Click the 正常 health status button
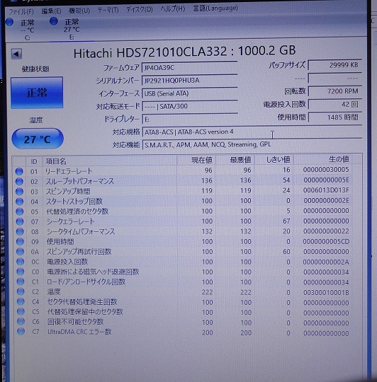 37,93
